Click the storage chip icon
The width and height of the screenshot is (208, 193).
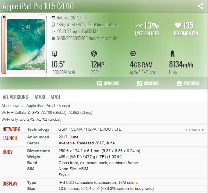point(53,38)
